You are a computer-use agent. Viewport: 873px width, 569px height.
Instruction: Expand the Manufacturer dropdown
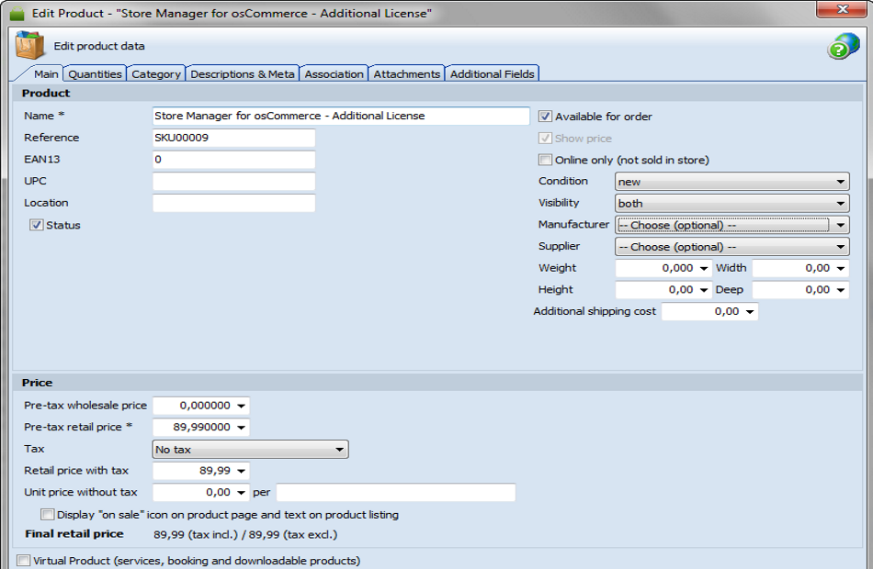pos(731,225)
